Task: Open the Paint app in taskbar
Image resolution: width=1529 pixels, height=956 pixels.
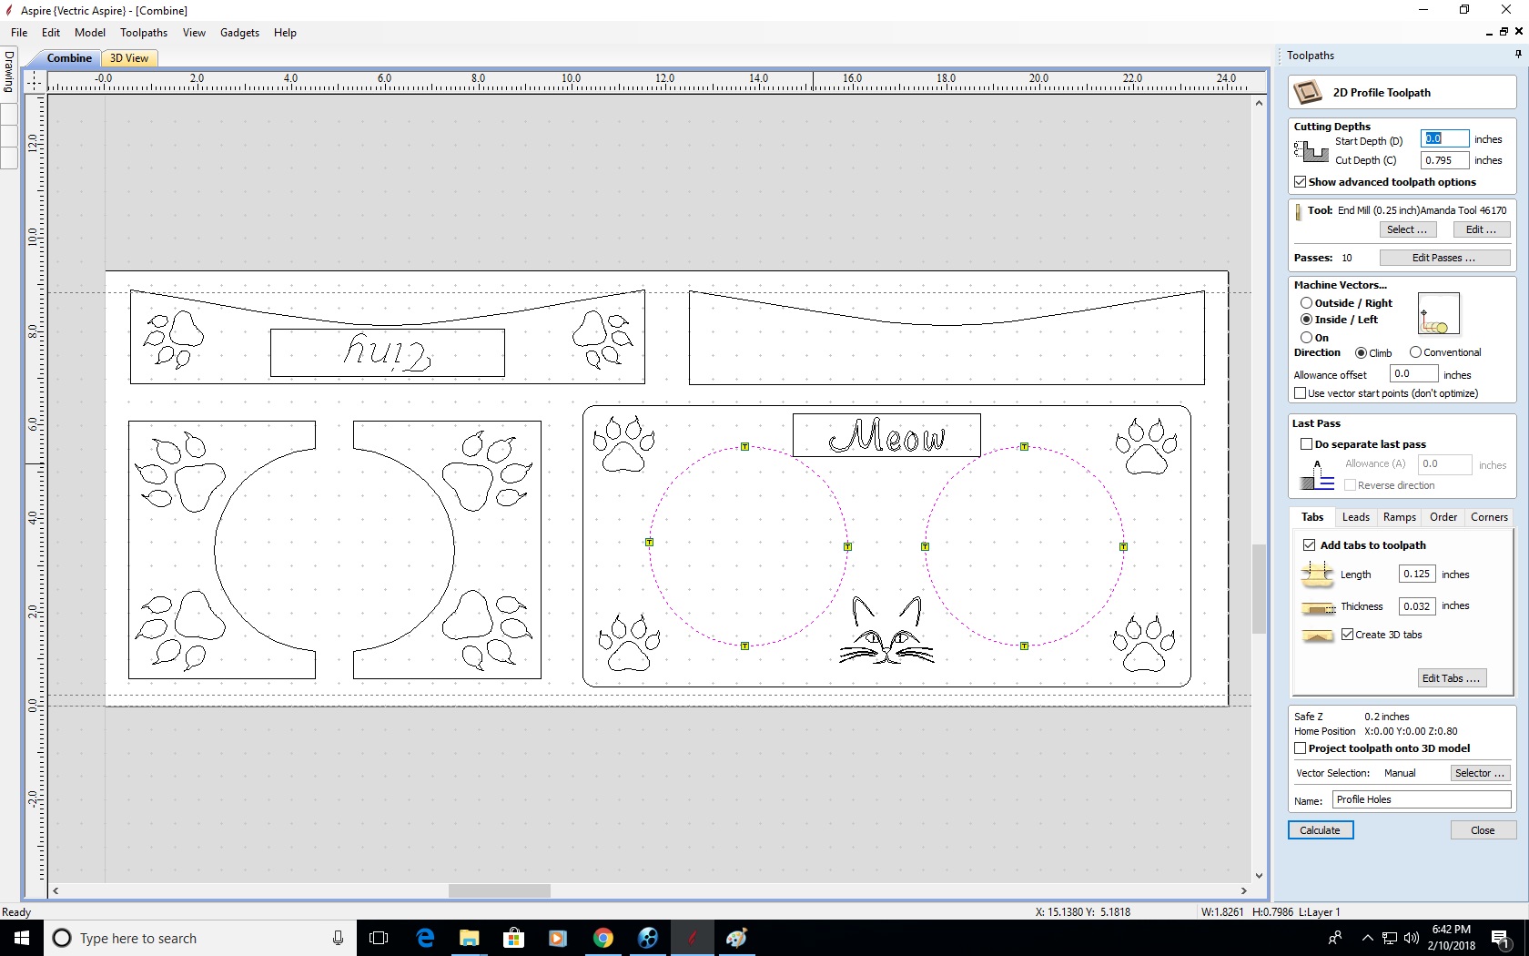Action: pyautogui.click(x=736, y=938)
